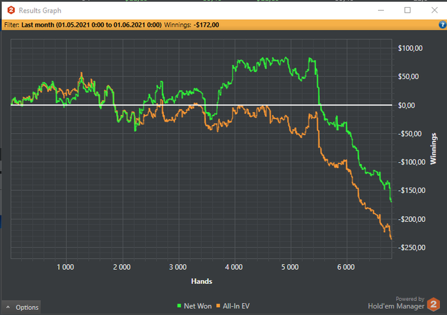This screenshot has height=315, width=447.
Task: Minimize the Results Graph window
Action: [x=381, y=11]
